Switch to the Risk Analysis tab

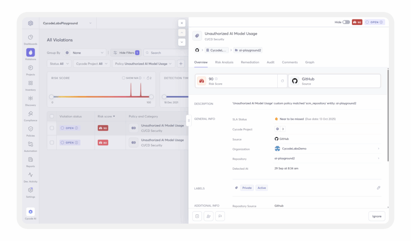pos(224,62)
